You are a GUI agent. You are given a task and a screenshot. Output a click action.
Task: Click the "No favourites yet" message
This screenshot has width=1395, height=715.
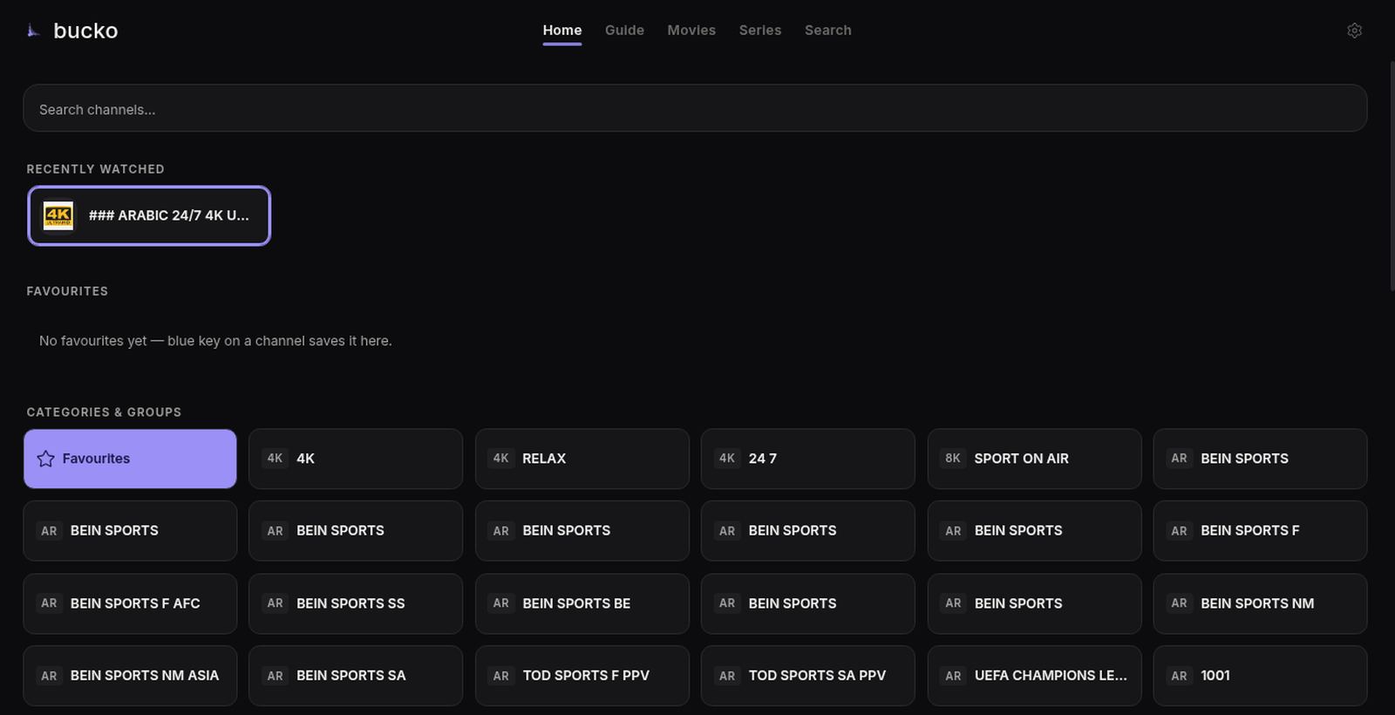215,341
